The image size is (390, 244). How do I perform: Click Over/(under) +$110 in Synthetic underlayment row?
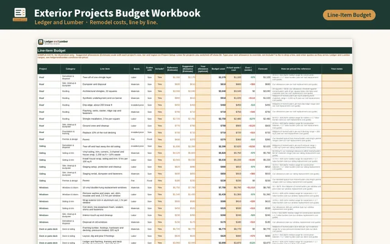pyautogui.click(x=249, y=98)
